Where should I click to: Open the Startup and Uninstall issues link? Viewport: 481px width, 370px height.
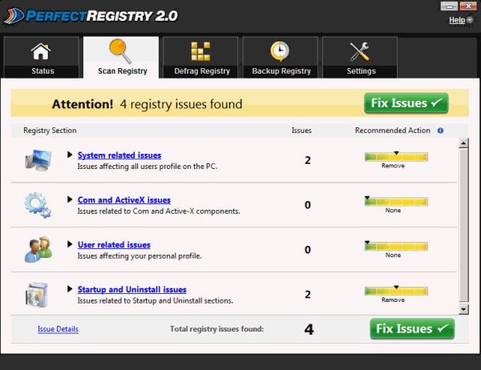coord(132,290)
